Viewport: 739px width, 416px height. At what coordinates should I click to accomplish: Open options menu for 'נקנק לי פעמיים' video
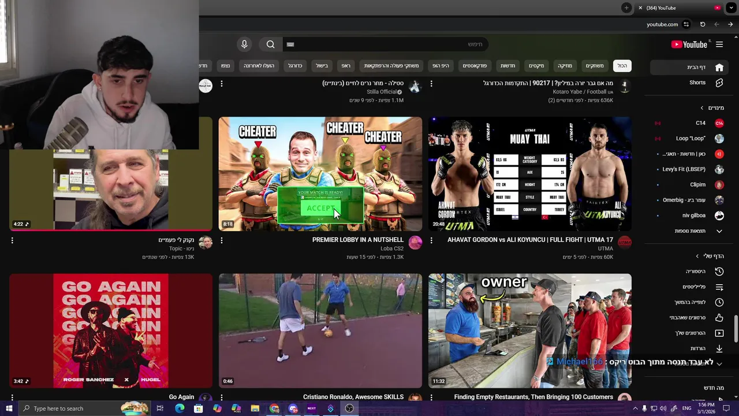12,240
